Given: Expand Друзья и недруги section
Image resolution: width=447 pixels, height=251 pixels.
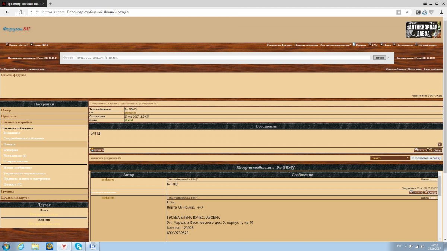Looking at the screenshot, I should coord(15,197).
